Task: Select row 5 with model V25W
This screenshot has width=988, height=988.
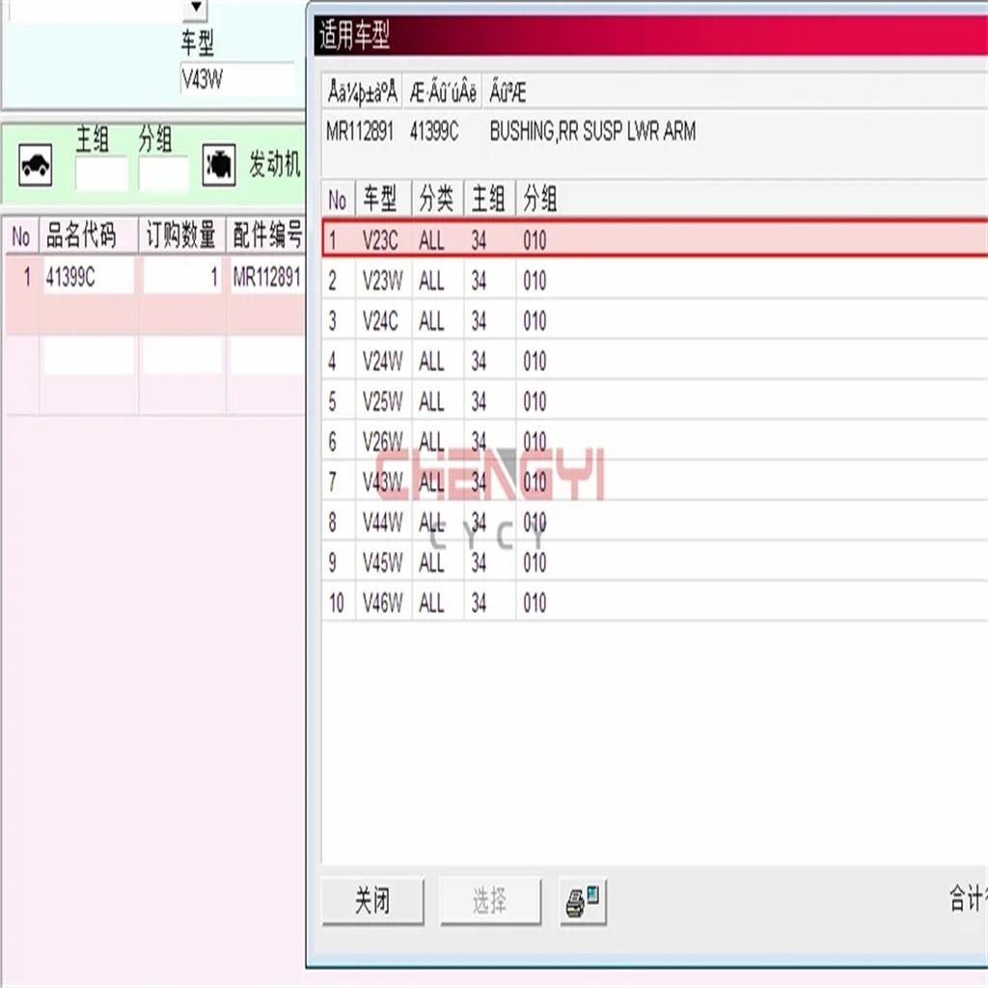Action: pyautogui.click(x=655, y=400)
